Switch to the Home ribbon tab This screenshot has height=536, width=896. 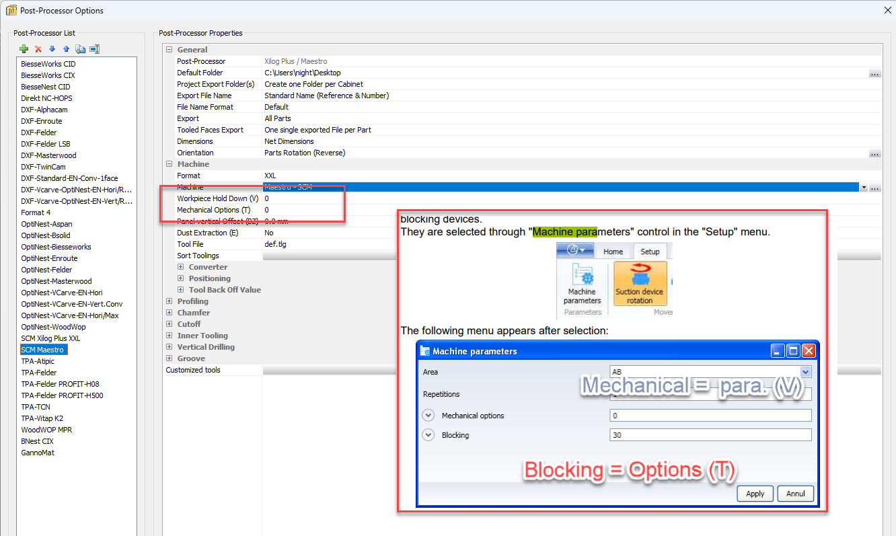pos(613,252)
